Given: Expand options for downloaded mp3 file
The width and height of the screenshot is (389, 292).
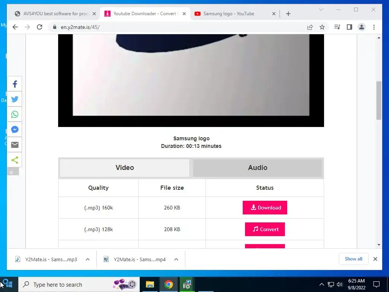Looking at the screenshot, I should coord(88,259).
